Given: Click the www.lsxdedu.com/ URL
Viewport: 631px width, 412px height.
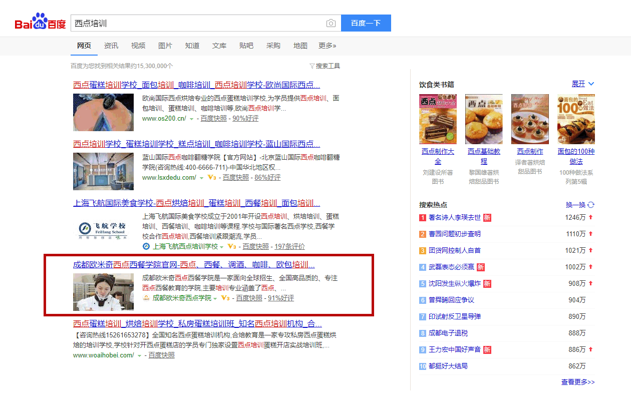Looking at the screenshot, I should click(x=169, y=177).
